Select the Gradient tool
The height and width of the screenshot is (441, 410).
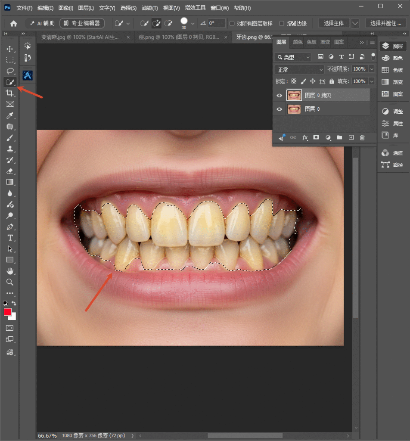click(x=10, y=182)
